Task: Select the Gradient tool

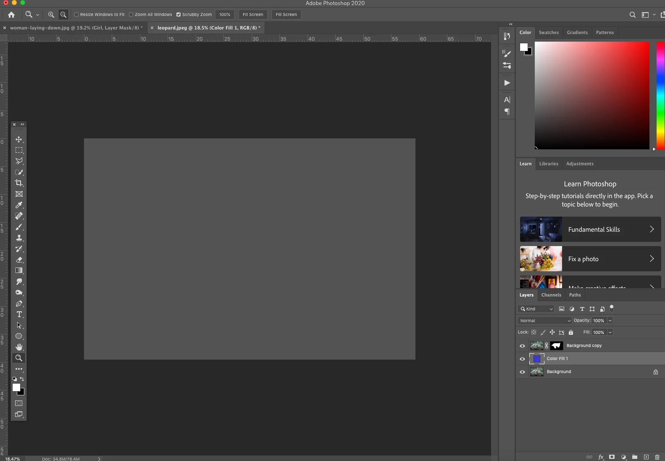Action: pos(19,270)
